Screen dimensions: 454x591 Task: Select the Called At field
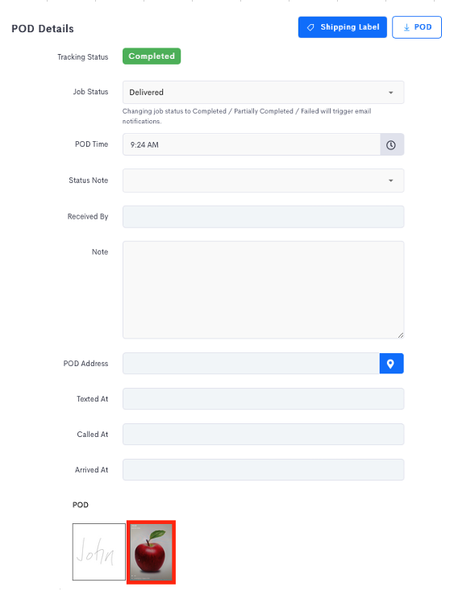[263, 435]
